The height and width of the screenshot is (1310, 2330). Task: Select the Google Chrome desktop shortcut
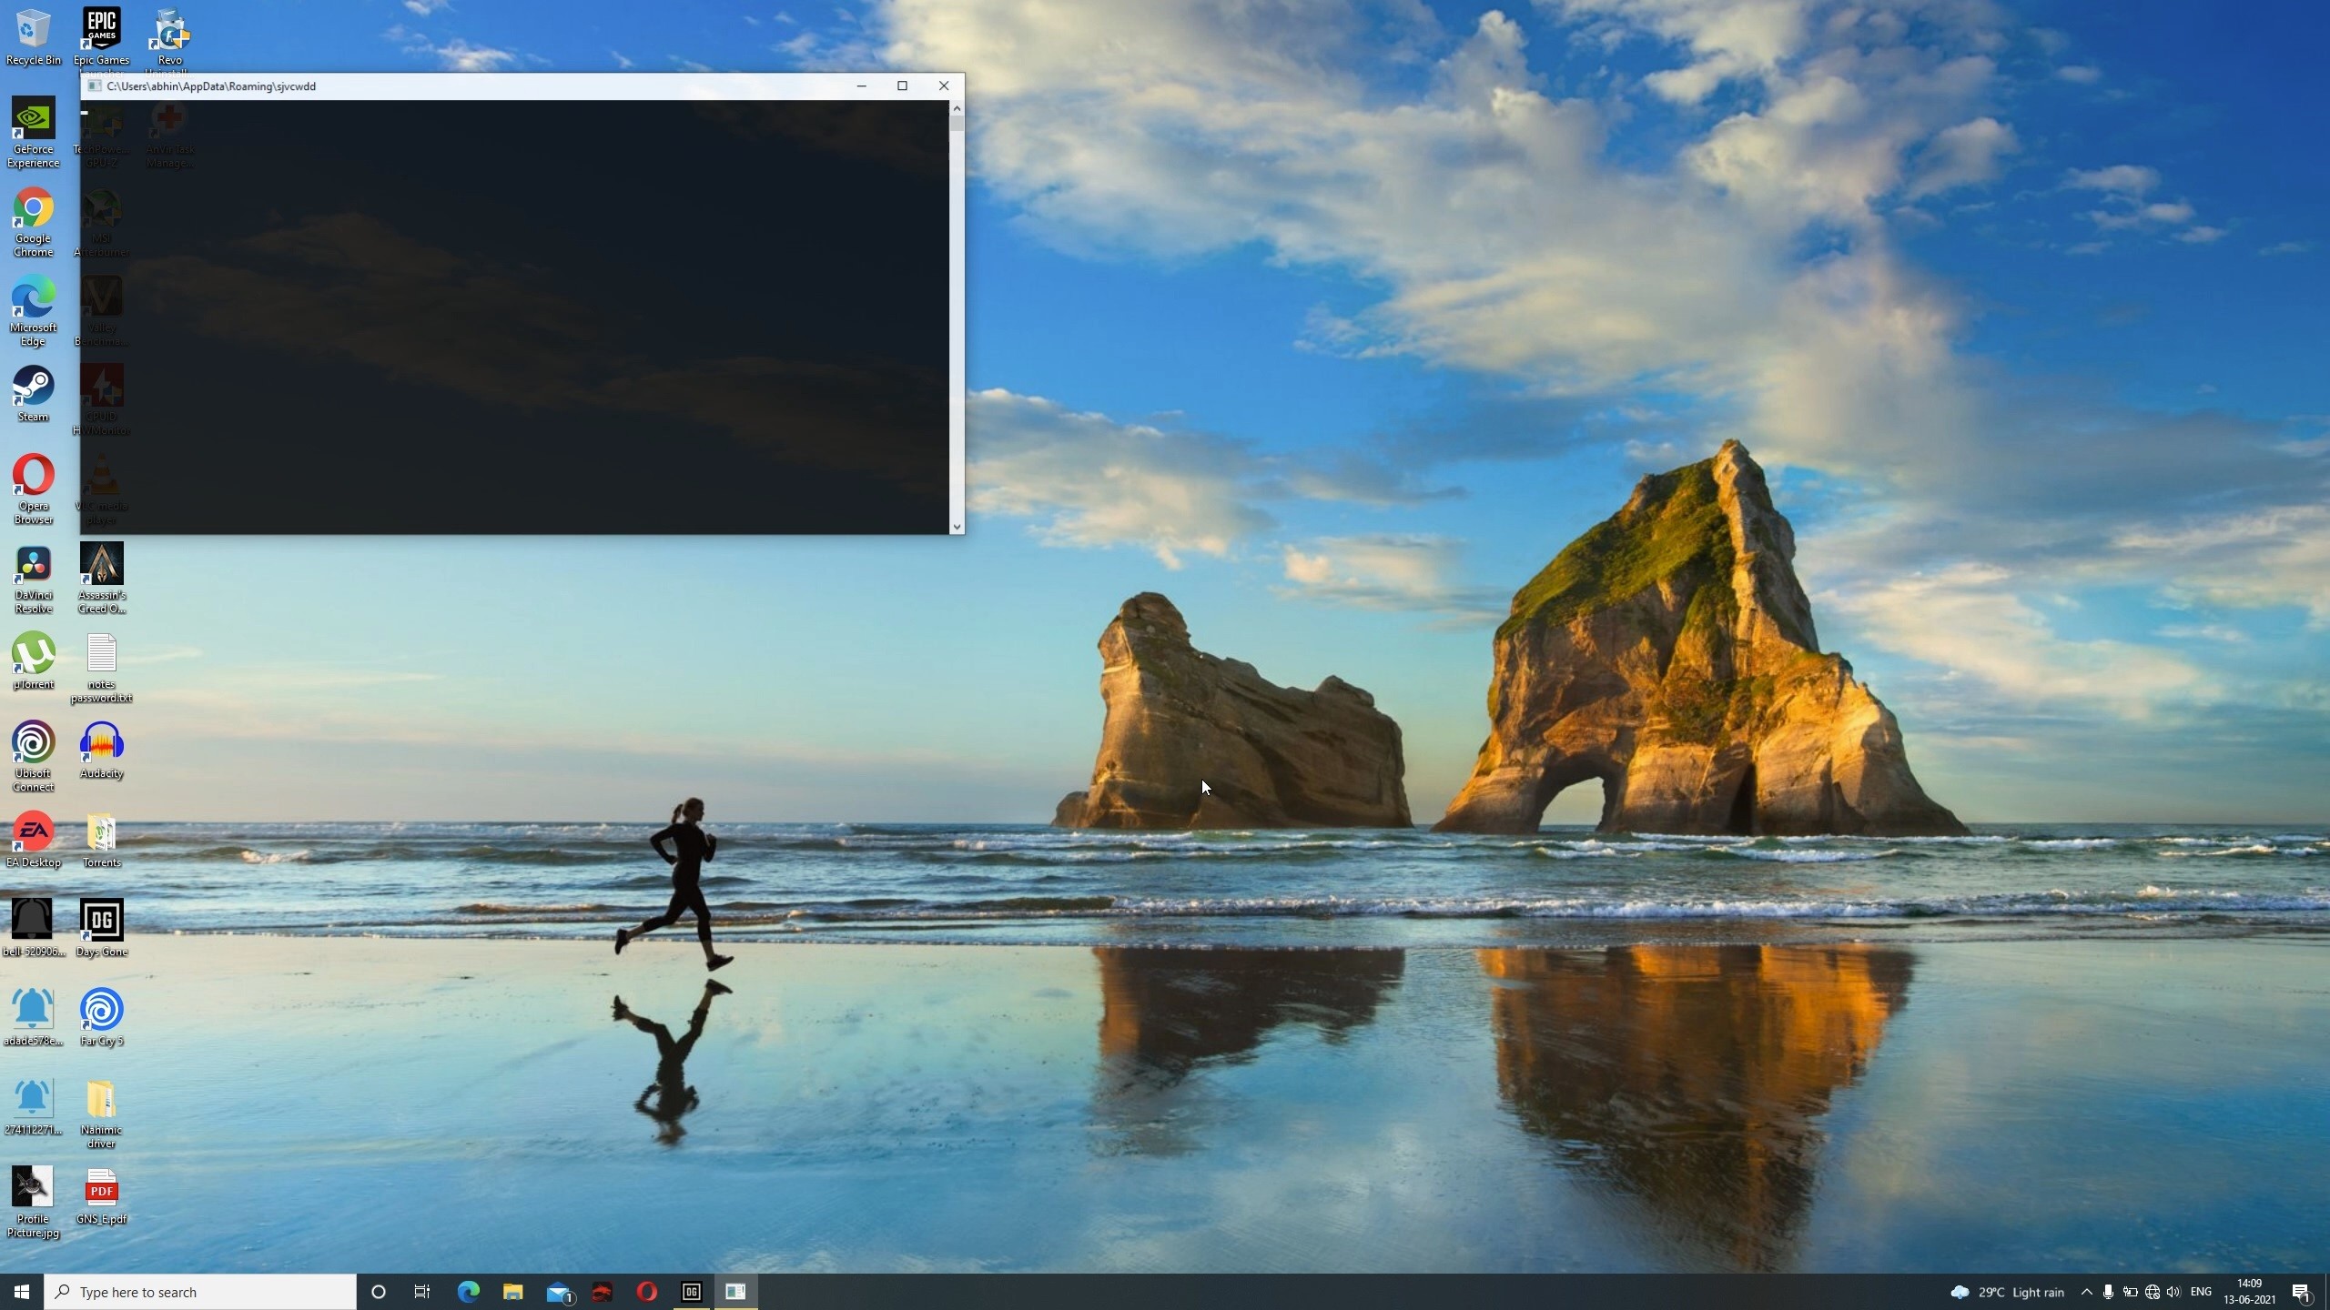[33, 222]
